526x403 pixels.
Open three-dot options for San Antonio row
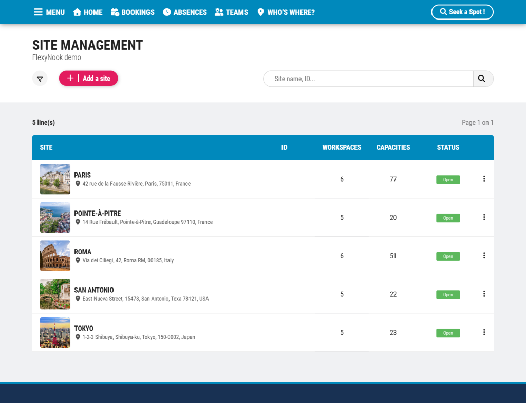tap(484, 294)
